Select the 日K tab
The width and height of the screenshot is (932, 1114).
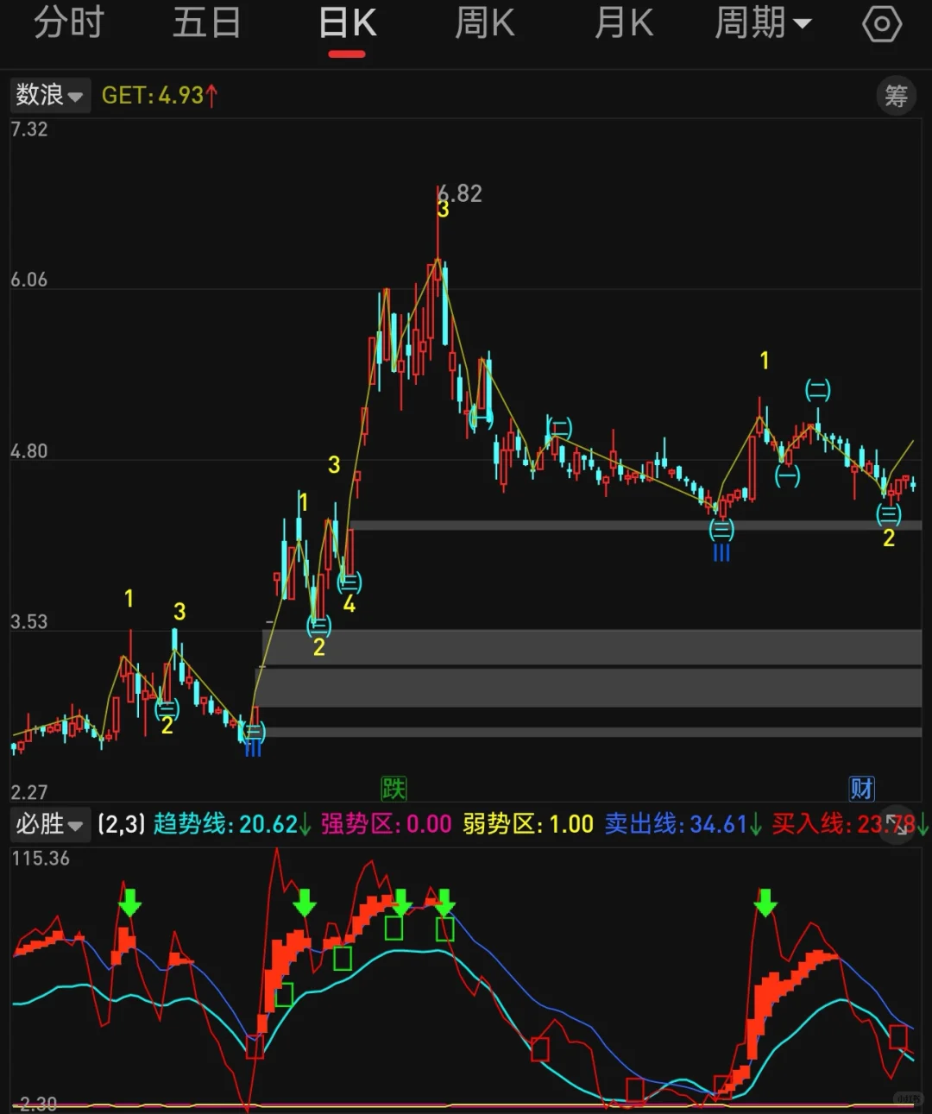(x=347, y=23)
